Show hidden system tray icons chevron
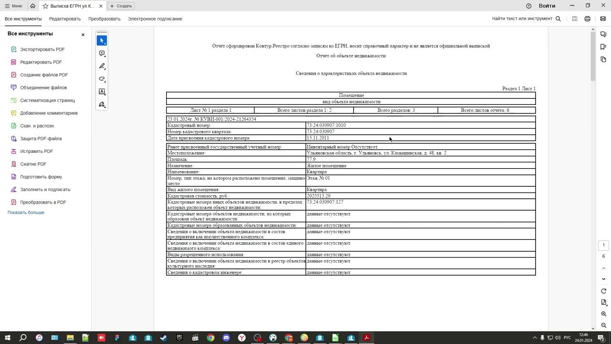This screenshot has height=344, width=611. (x=535, y=338)
